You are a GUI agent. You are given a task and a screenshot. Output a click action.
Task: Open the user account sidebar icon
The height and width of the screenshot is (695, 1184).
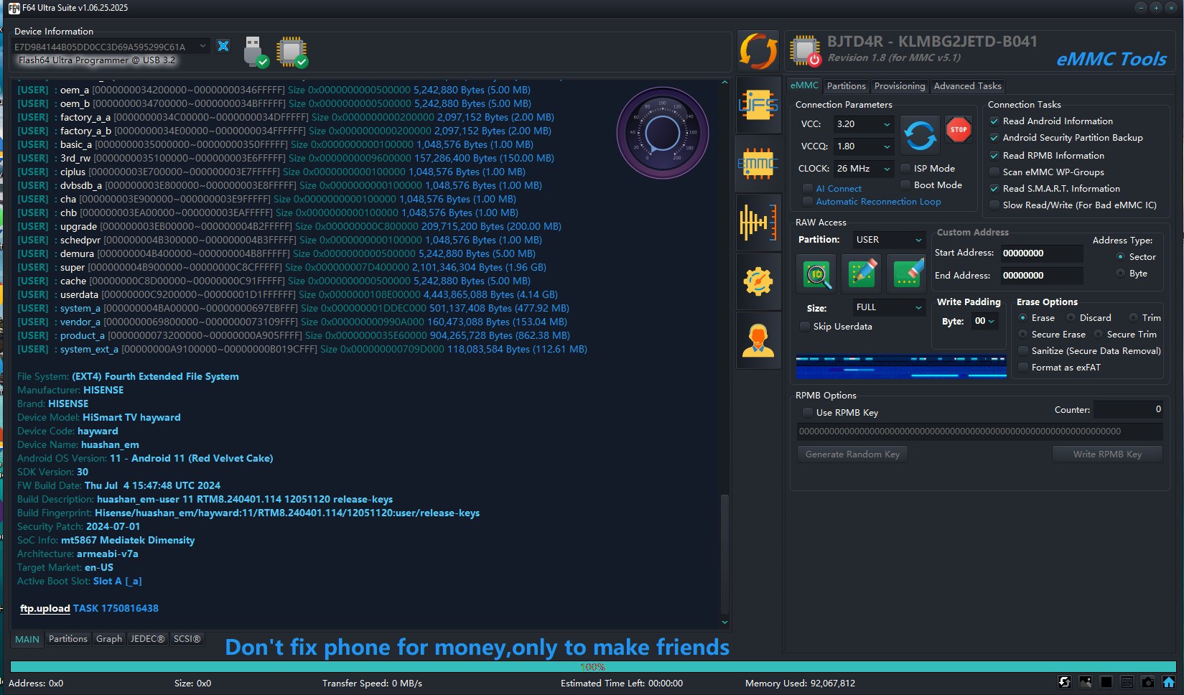coord(758,340)
